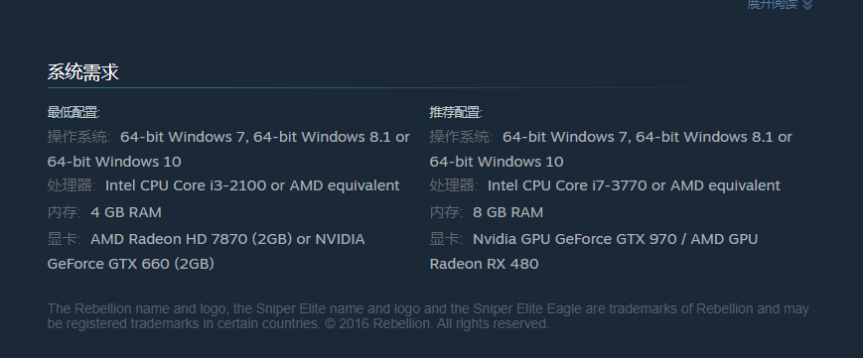Click the 系统需求 section heading
Screen dimensions: 863x358
(x=83, y=72)
